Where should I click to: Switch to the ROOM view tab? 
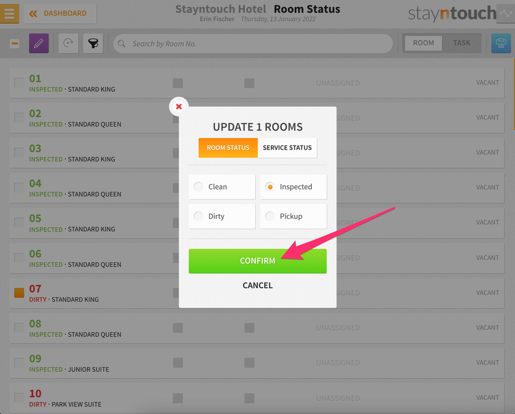(x=423, y=43)
